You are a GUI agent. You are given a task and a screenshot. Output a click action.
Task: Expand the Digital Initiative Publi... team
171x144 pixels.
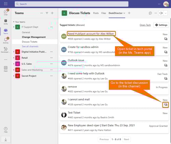(14, 52)
